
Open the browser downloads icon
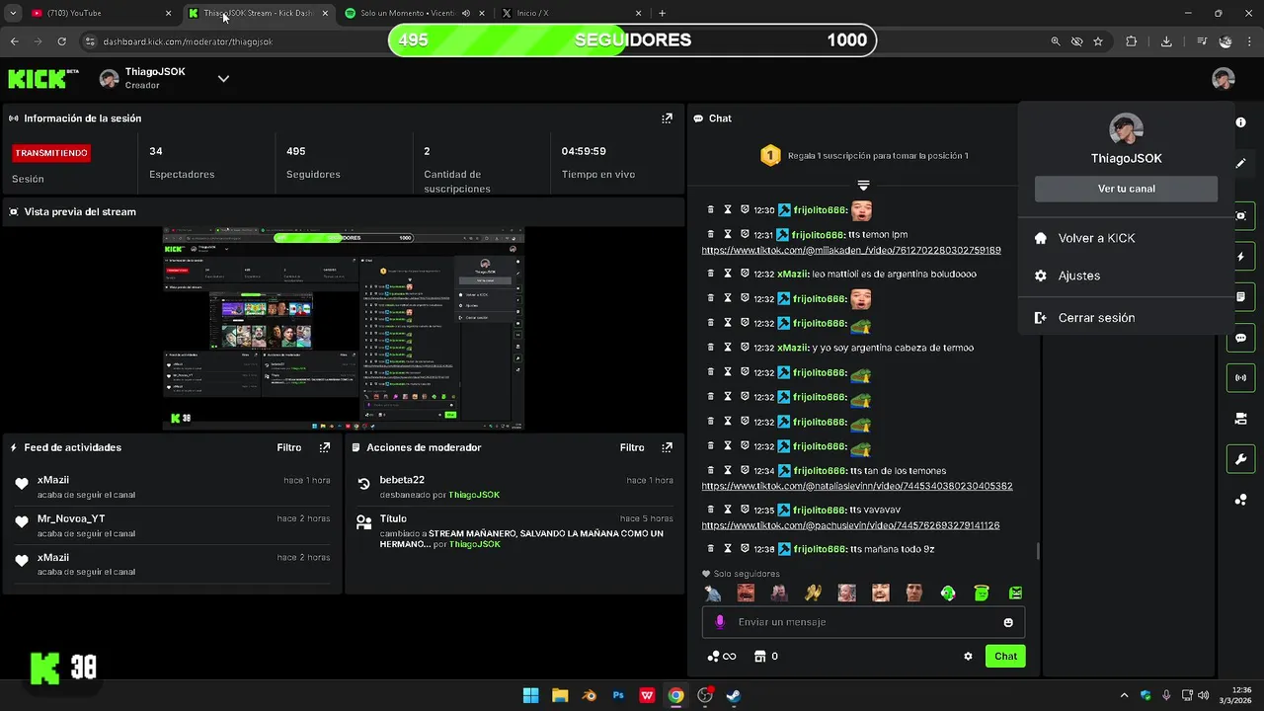[x=1166, y=41]
